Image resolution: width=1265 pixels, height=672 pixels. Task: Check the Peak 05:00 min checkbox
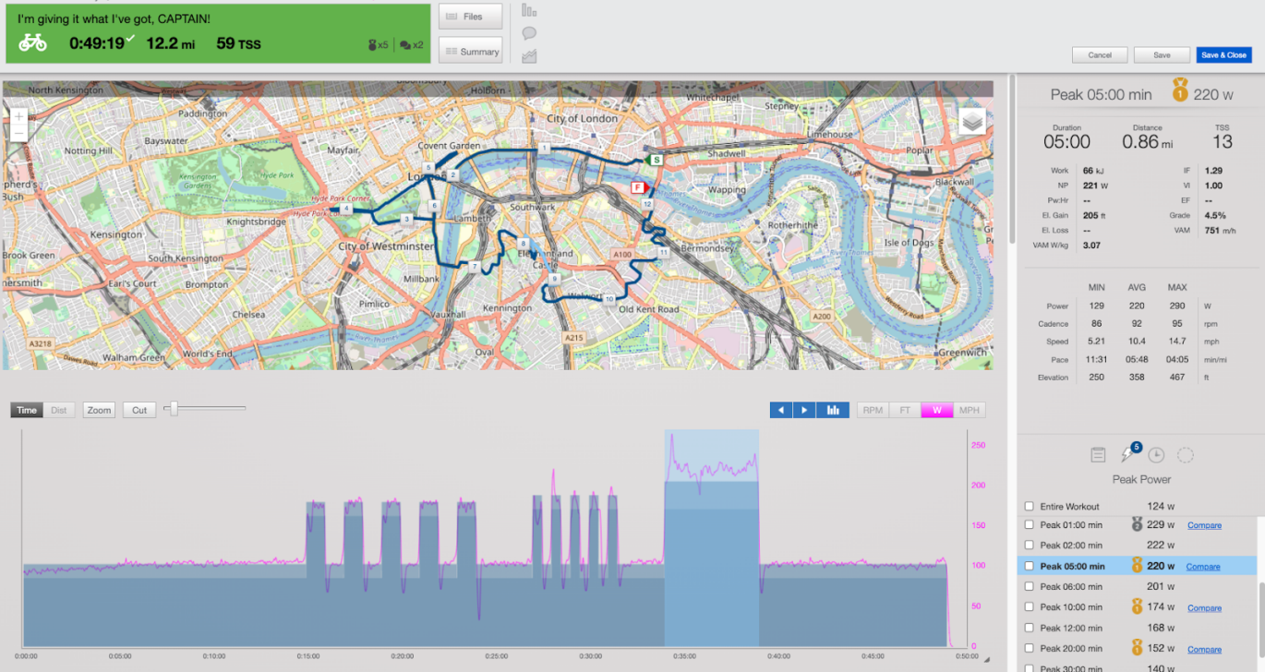(x=1030, y=566)
